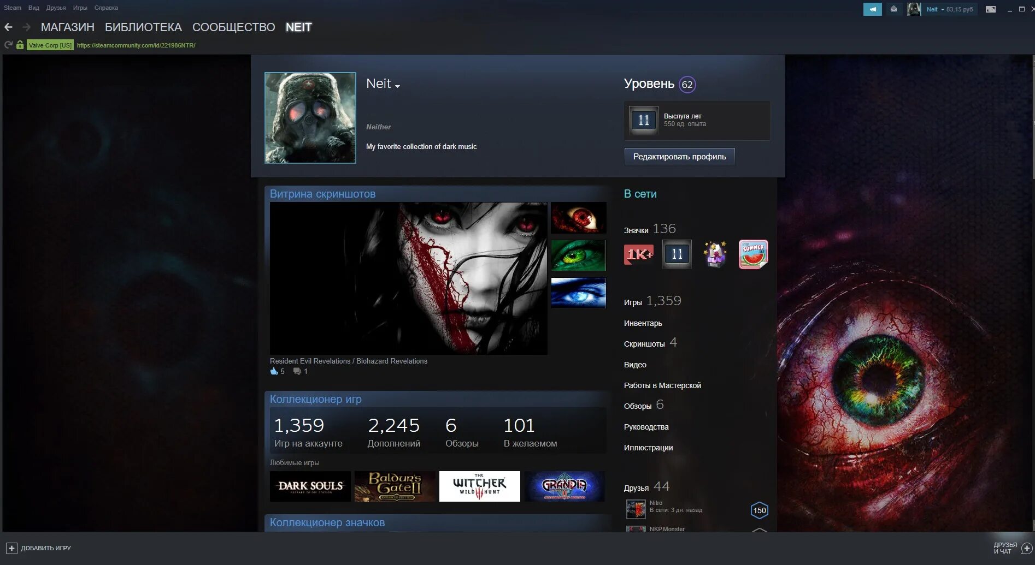The height and width of the screenshot is (565, 1035).
Task: Open the Руководства link
Action: point(646,427)
